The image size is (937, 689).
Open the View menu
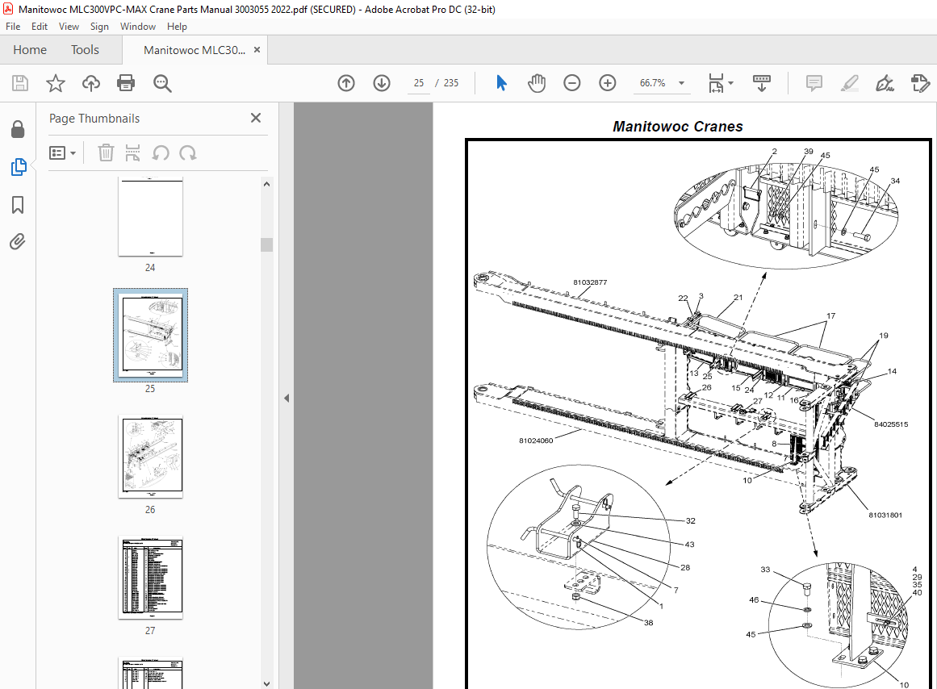pos(69,27)
